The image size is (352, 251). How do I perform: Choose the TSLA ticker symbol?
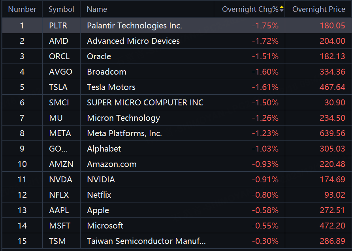[58, 87]
